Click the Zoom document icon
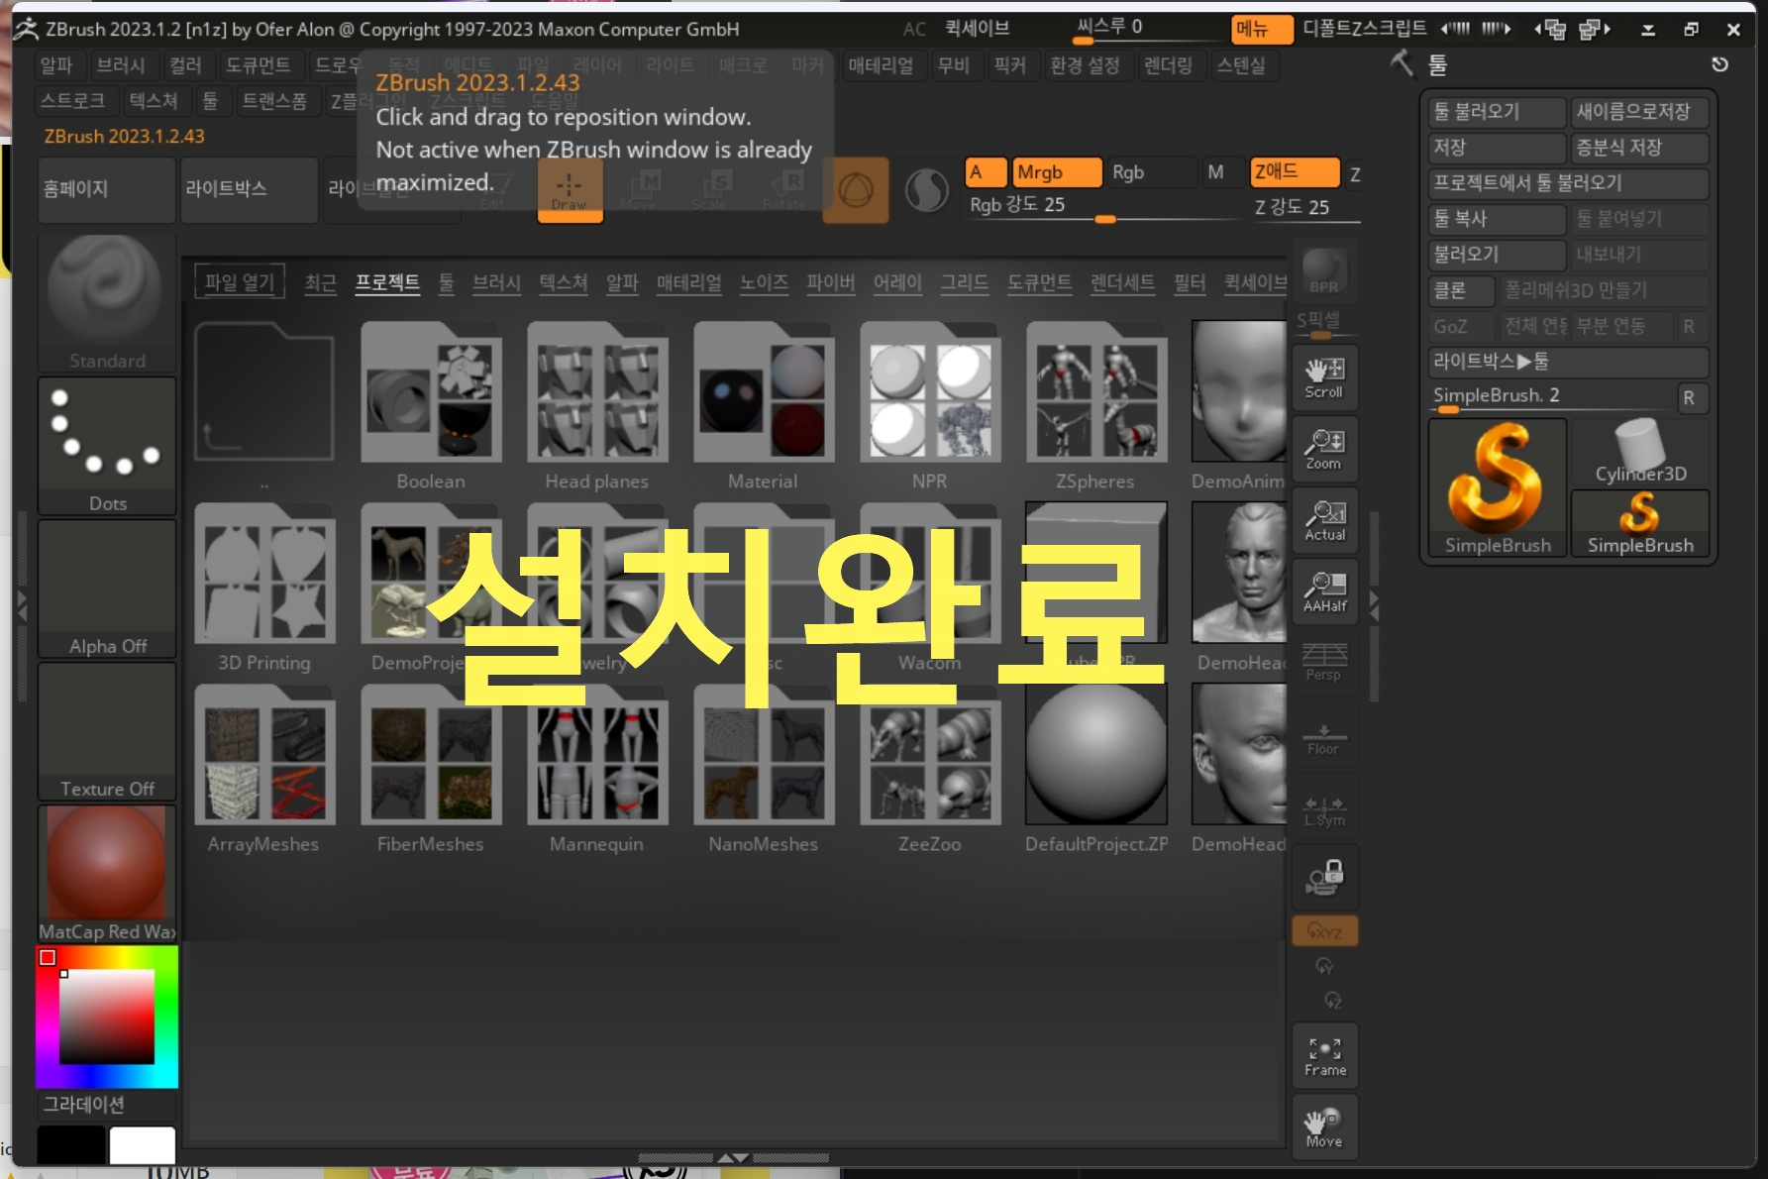This screenshot has height=1179, width=1768. pos(1324,449)
